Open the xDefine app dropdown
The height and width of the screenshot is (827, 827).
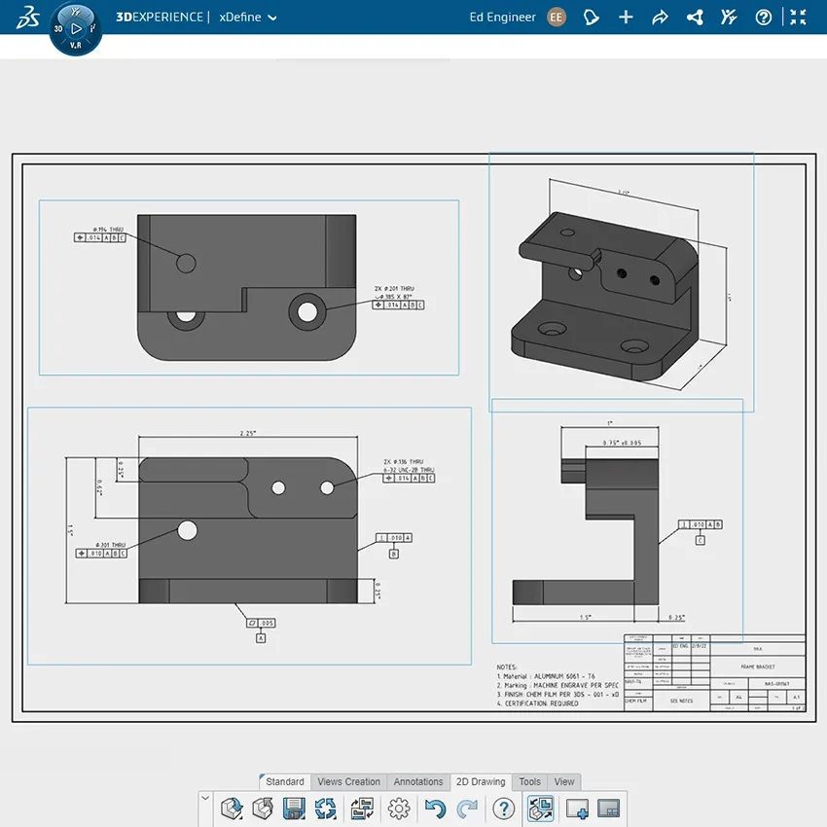248,17
